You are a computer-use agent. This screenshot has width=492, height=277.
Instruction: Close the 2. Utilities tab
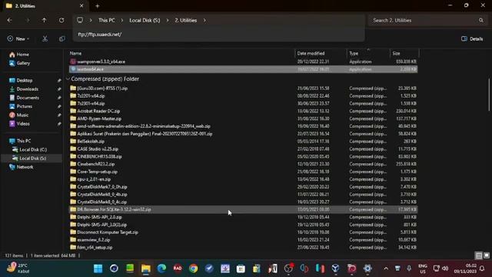click(x=81, y=5)
